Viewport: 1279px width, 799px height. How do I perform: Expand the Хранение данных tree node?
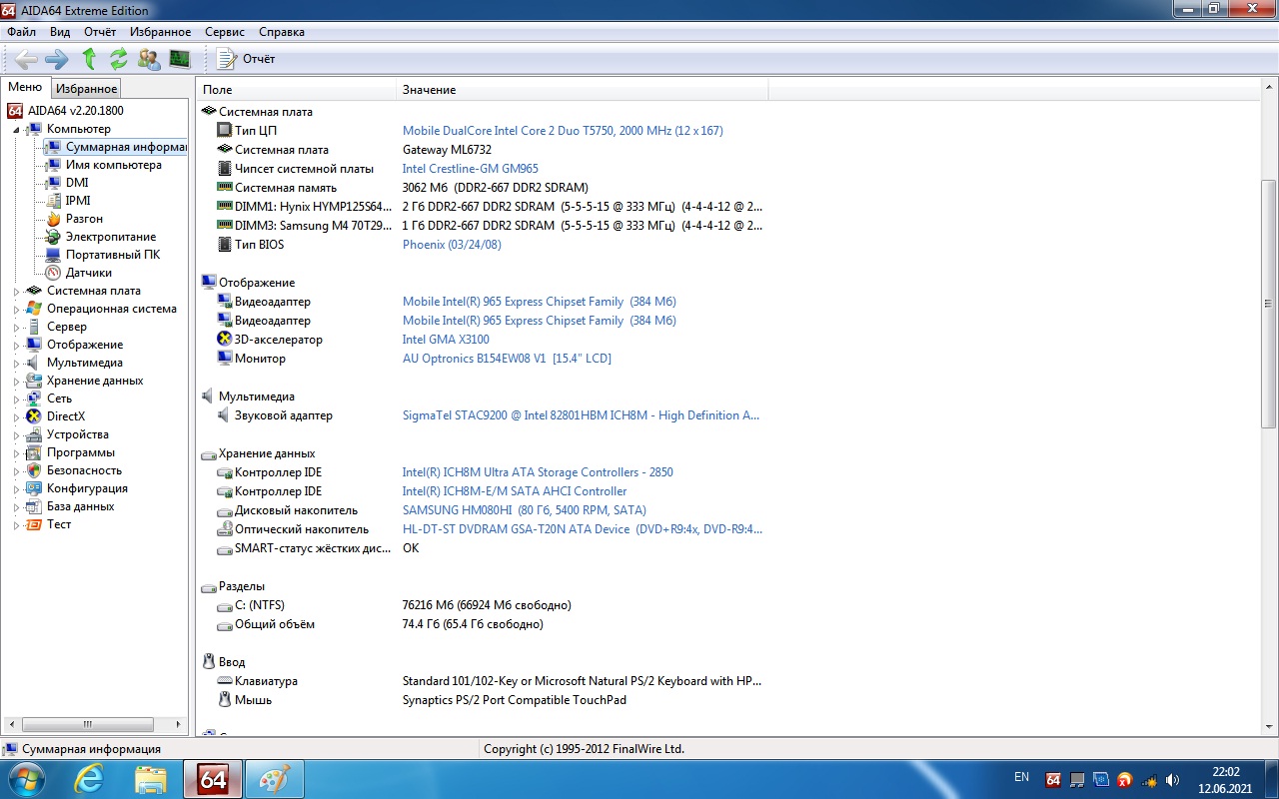tap(16, 382)
